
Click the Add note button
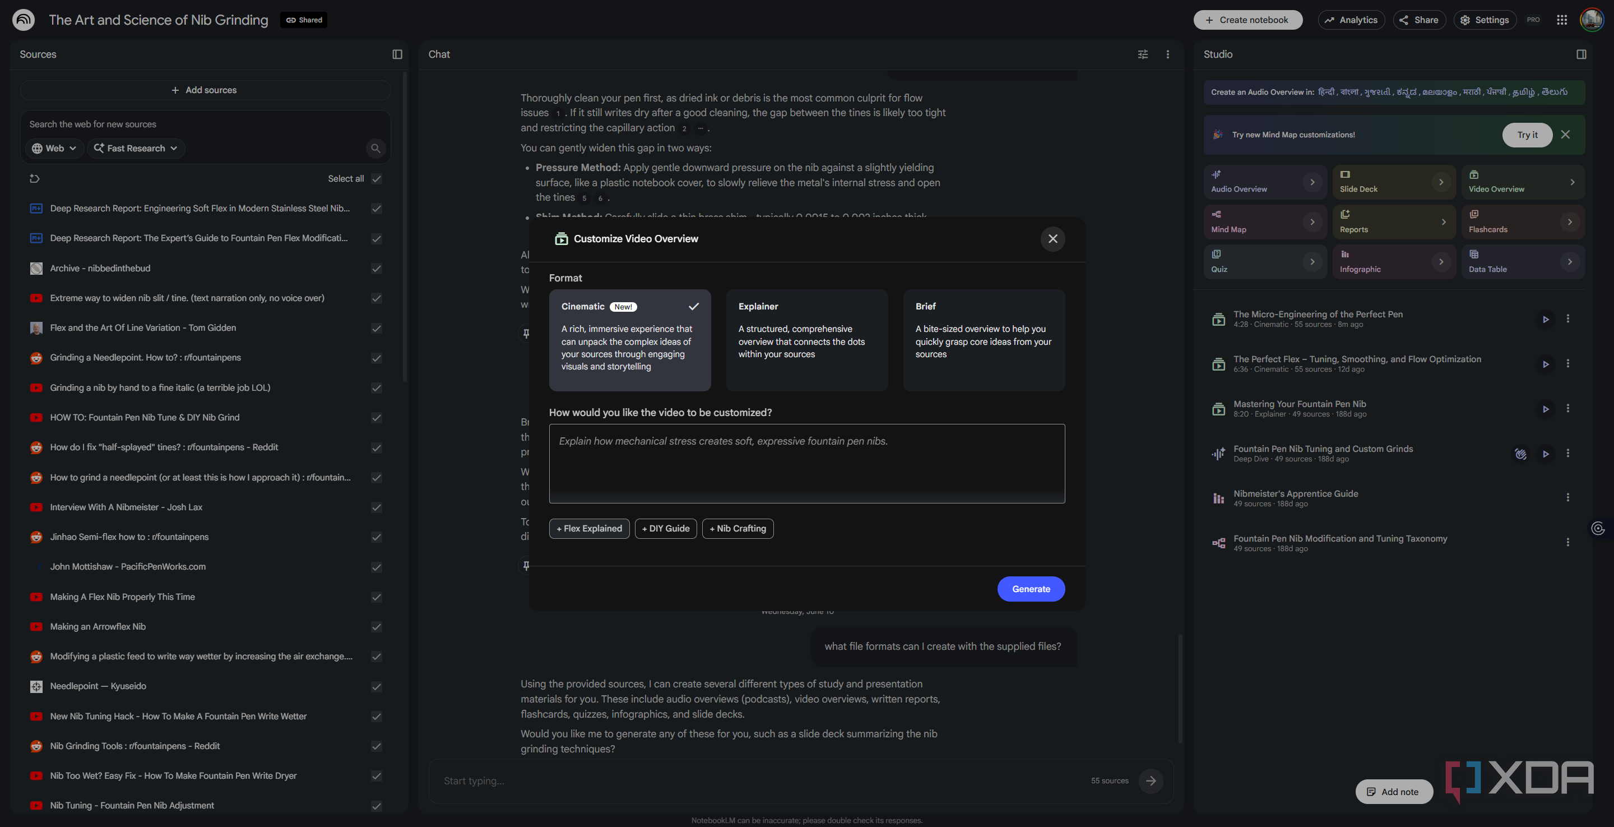[x=1393, y=792]
